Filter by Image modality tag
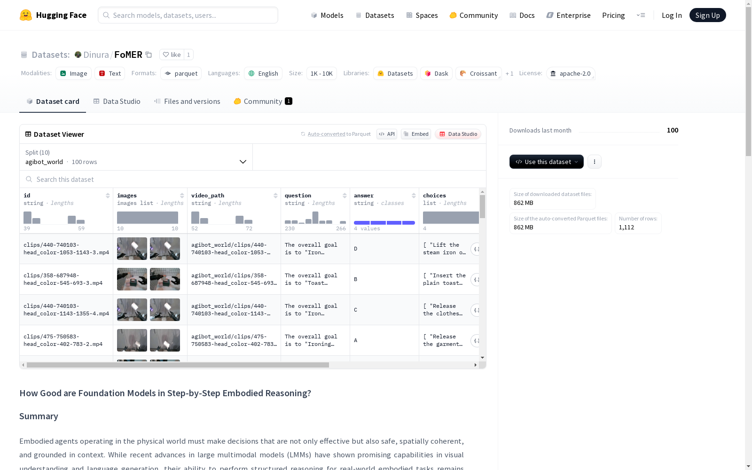Image resolution: width=752 pixels, height=470 pixels. (74, 73)
